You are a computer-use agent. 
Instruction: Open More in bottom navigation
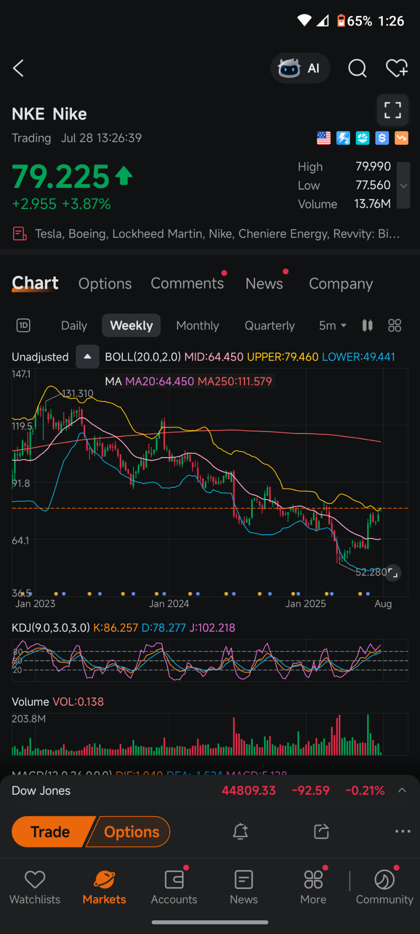pyautogui.click(x=313, y=887)
